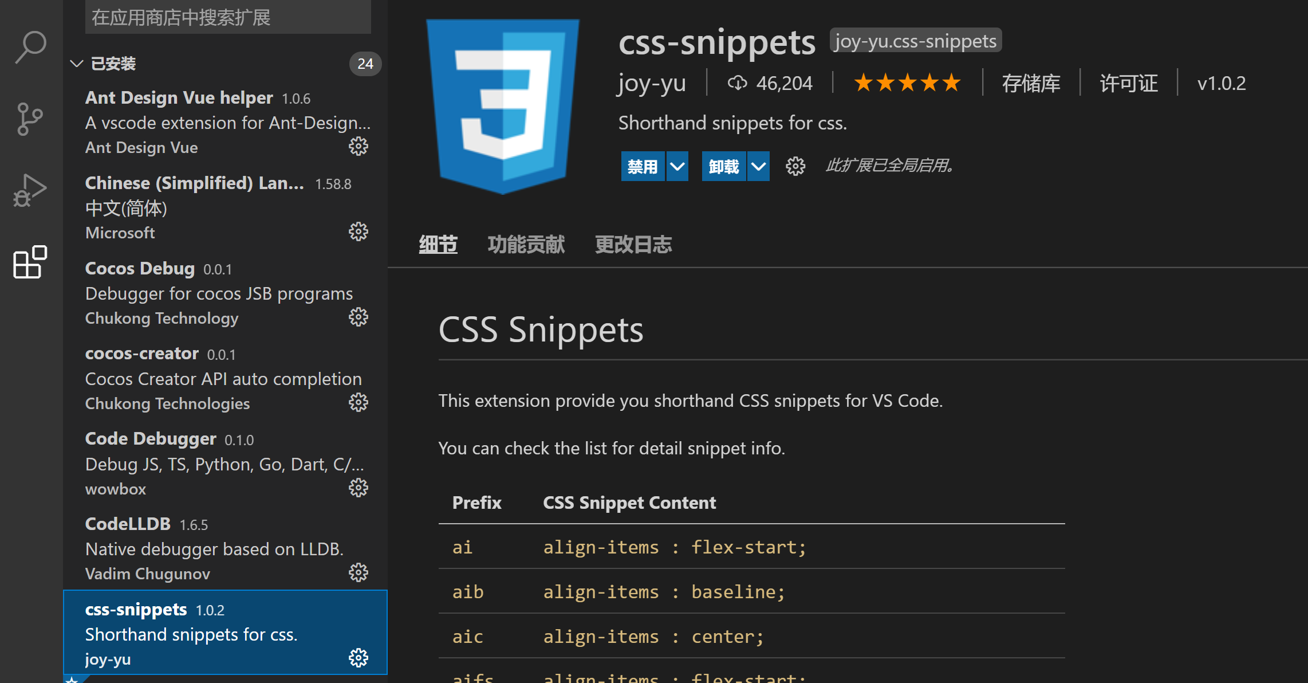Open manage gear for Cocos Debug

click(x=358, y=317)
